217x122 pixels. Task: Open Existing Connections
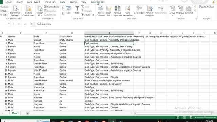point(28,11)
